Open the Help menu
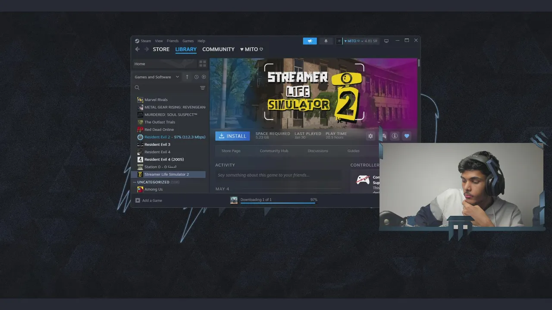The width and height of the screenshot is (552, 310). click(x=201, y=41)
